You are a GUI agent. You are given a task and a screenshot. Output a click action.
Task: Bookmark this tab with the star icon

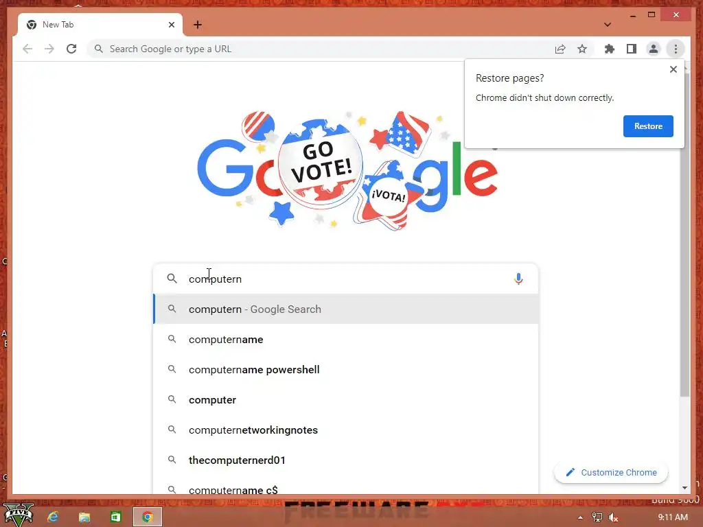pos(582,49)
